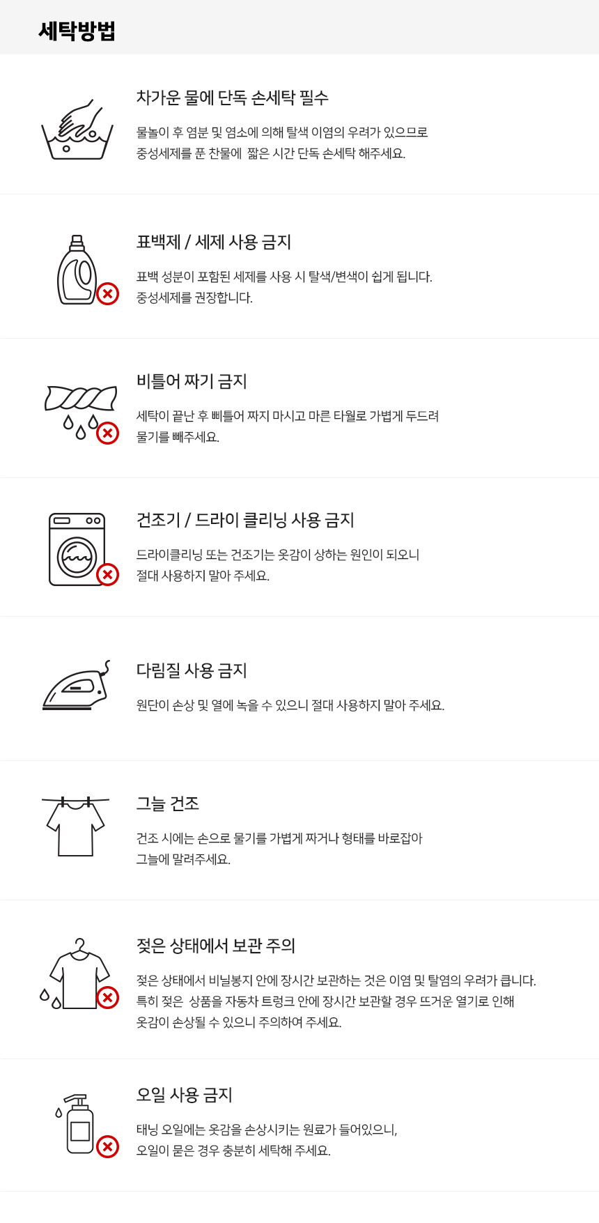Viewport: 599px width, 1223px height.
Task: Select the 차가운 물에 단독 손세탁 필수 heading
Action: point(232,98)
